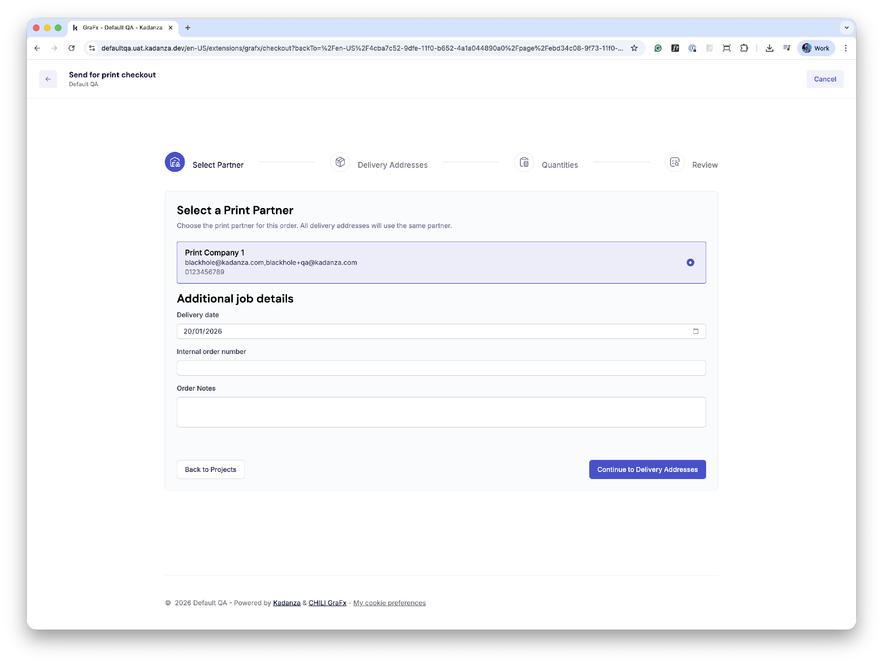Click the Select Partner step icon
Screen dimensions: 883x665
click(x=175, y=162)
